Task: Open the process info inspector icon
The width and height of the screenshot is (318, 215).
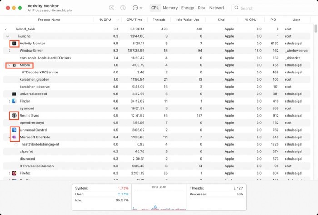Action: (123, 8)
